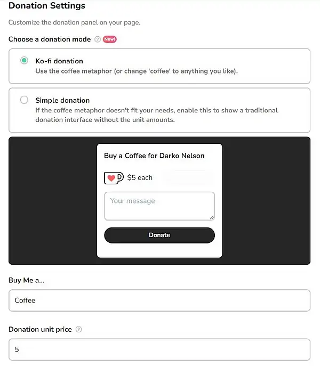Click the Buy a Coffee for Darko Nelson title

[154, 156]
